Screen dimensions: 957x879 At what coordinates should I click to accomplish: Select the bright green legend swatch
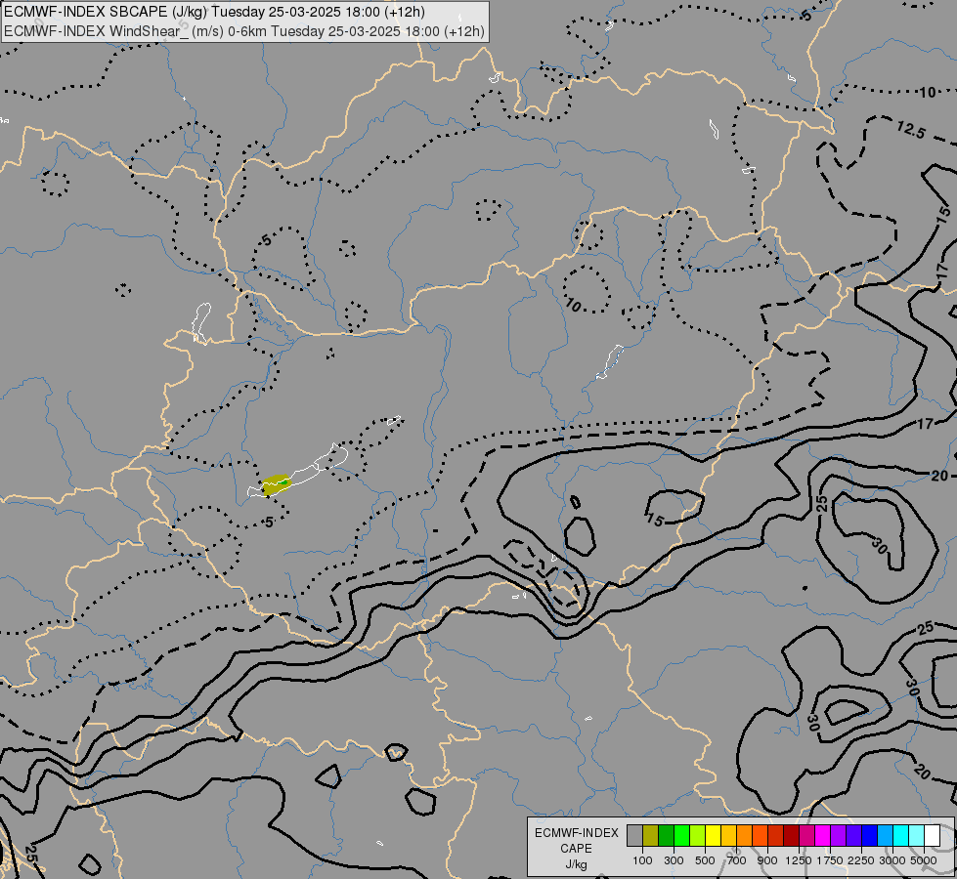(x=681, y=835)
